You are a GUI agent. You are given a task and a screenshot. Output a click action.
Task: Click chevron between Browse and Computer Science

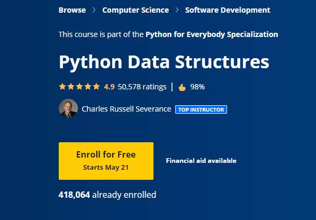[94, 10]
